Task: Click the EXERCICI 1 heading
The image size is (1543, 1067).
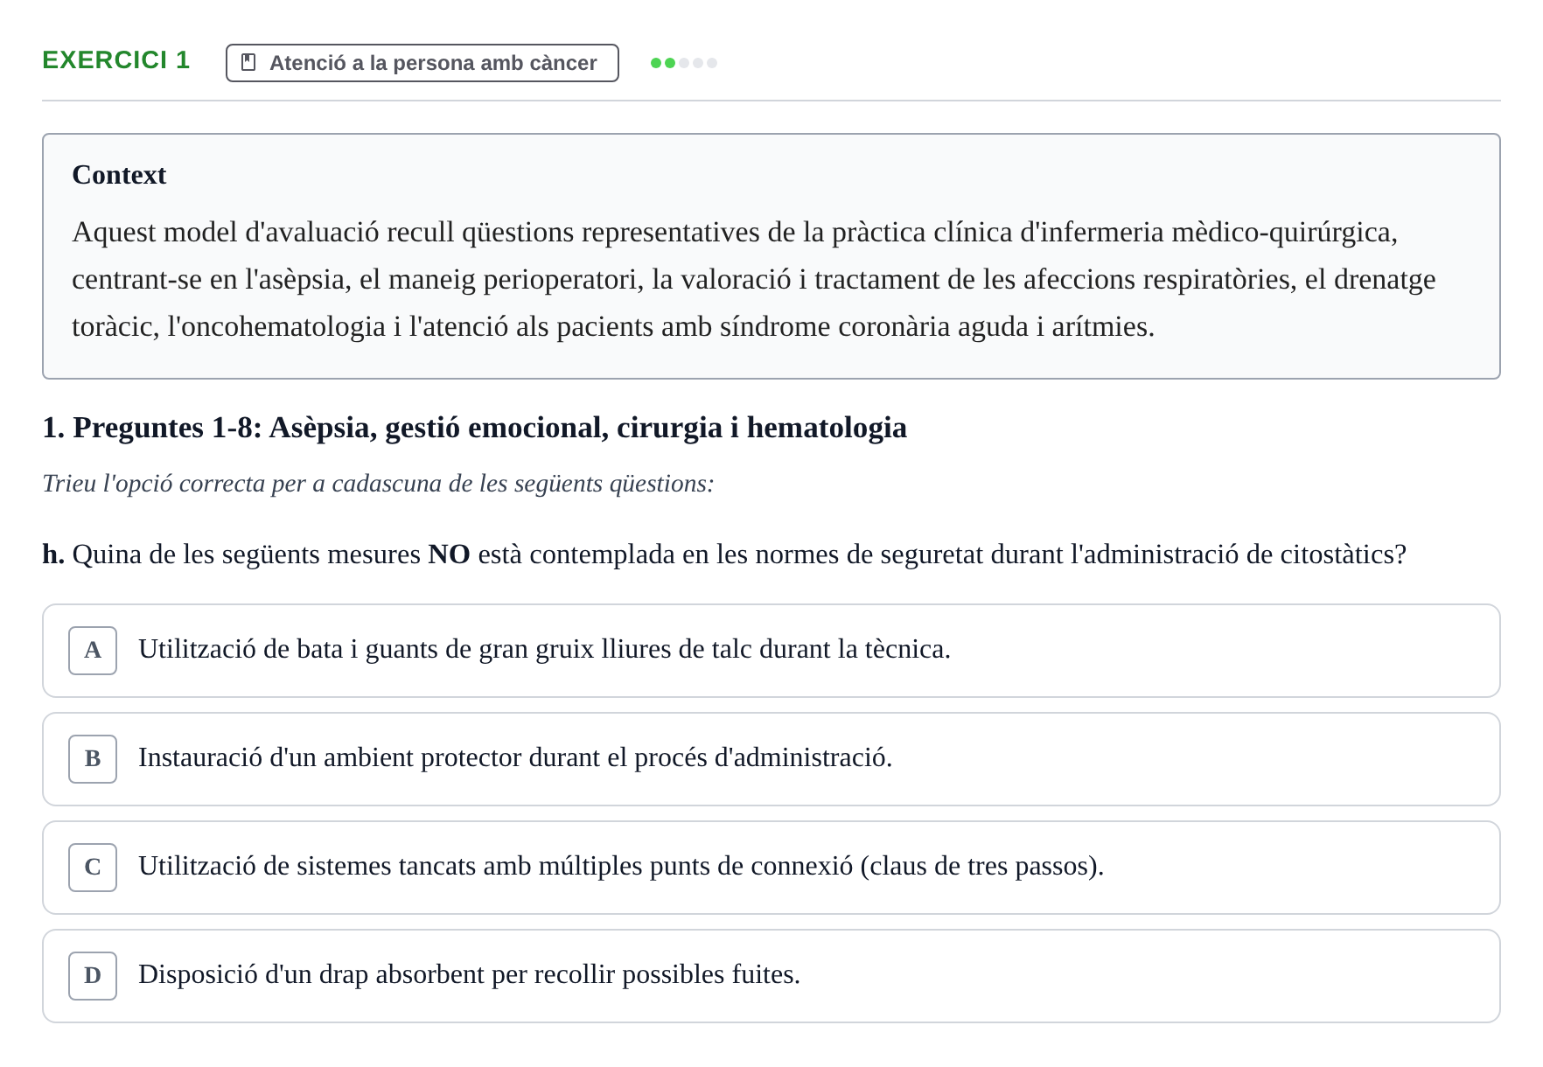Action: click(116, 59)
